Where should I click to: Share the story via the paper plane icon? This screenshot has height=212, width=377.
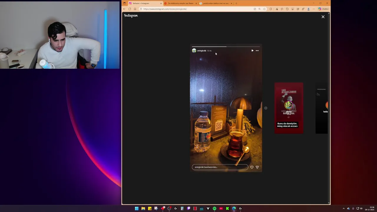(257, 167)
